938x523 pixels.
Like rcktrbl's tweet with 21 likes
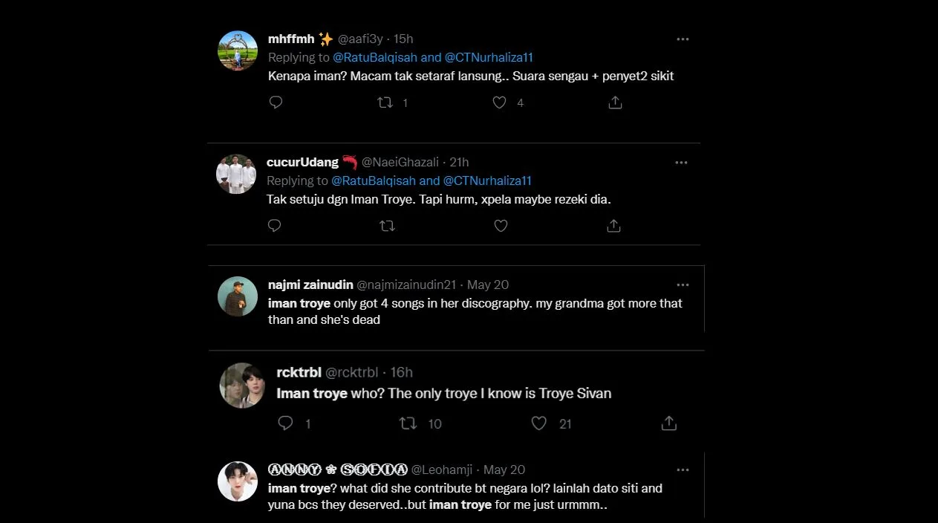[x=539, y=423]
